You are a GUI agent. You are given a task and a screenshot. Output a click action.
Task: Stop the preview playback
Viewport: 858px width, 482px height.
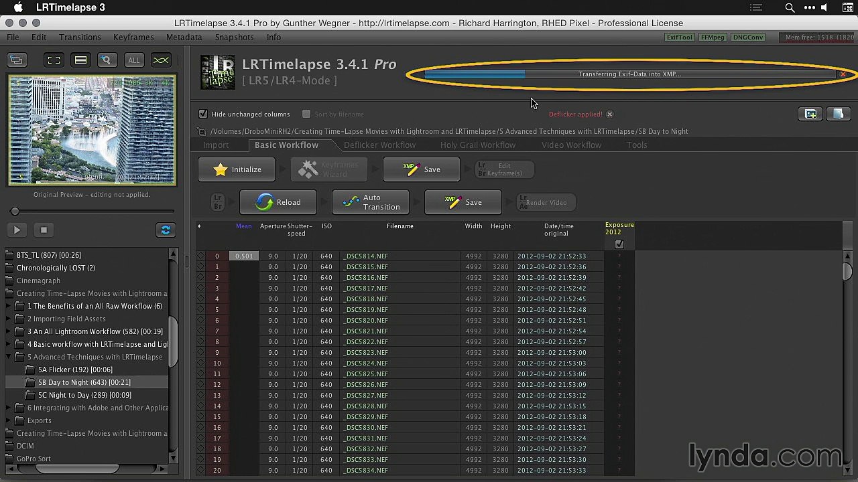coord(44,230)
